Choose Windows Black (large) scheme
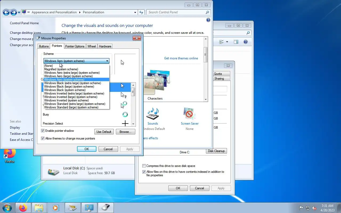341x213 pixels. point(76,87)
